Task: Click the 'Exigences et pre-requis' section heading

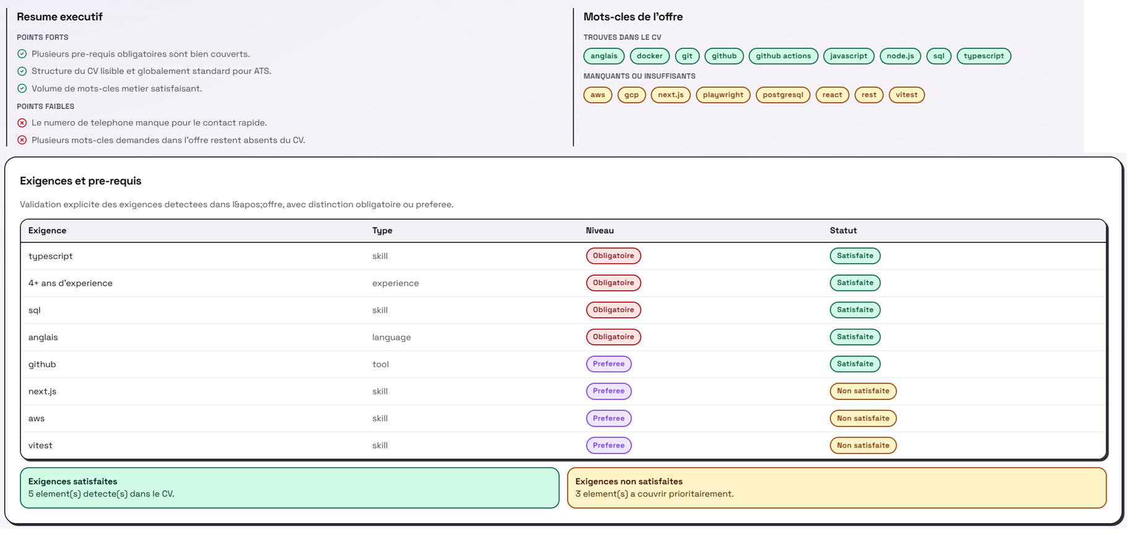Action: tap(80, 181)
